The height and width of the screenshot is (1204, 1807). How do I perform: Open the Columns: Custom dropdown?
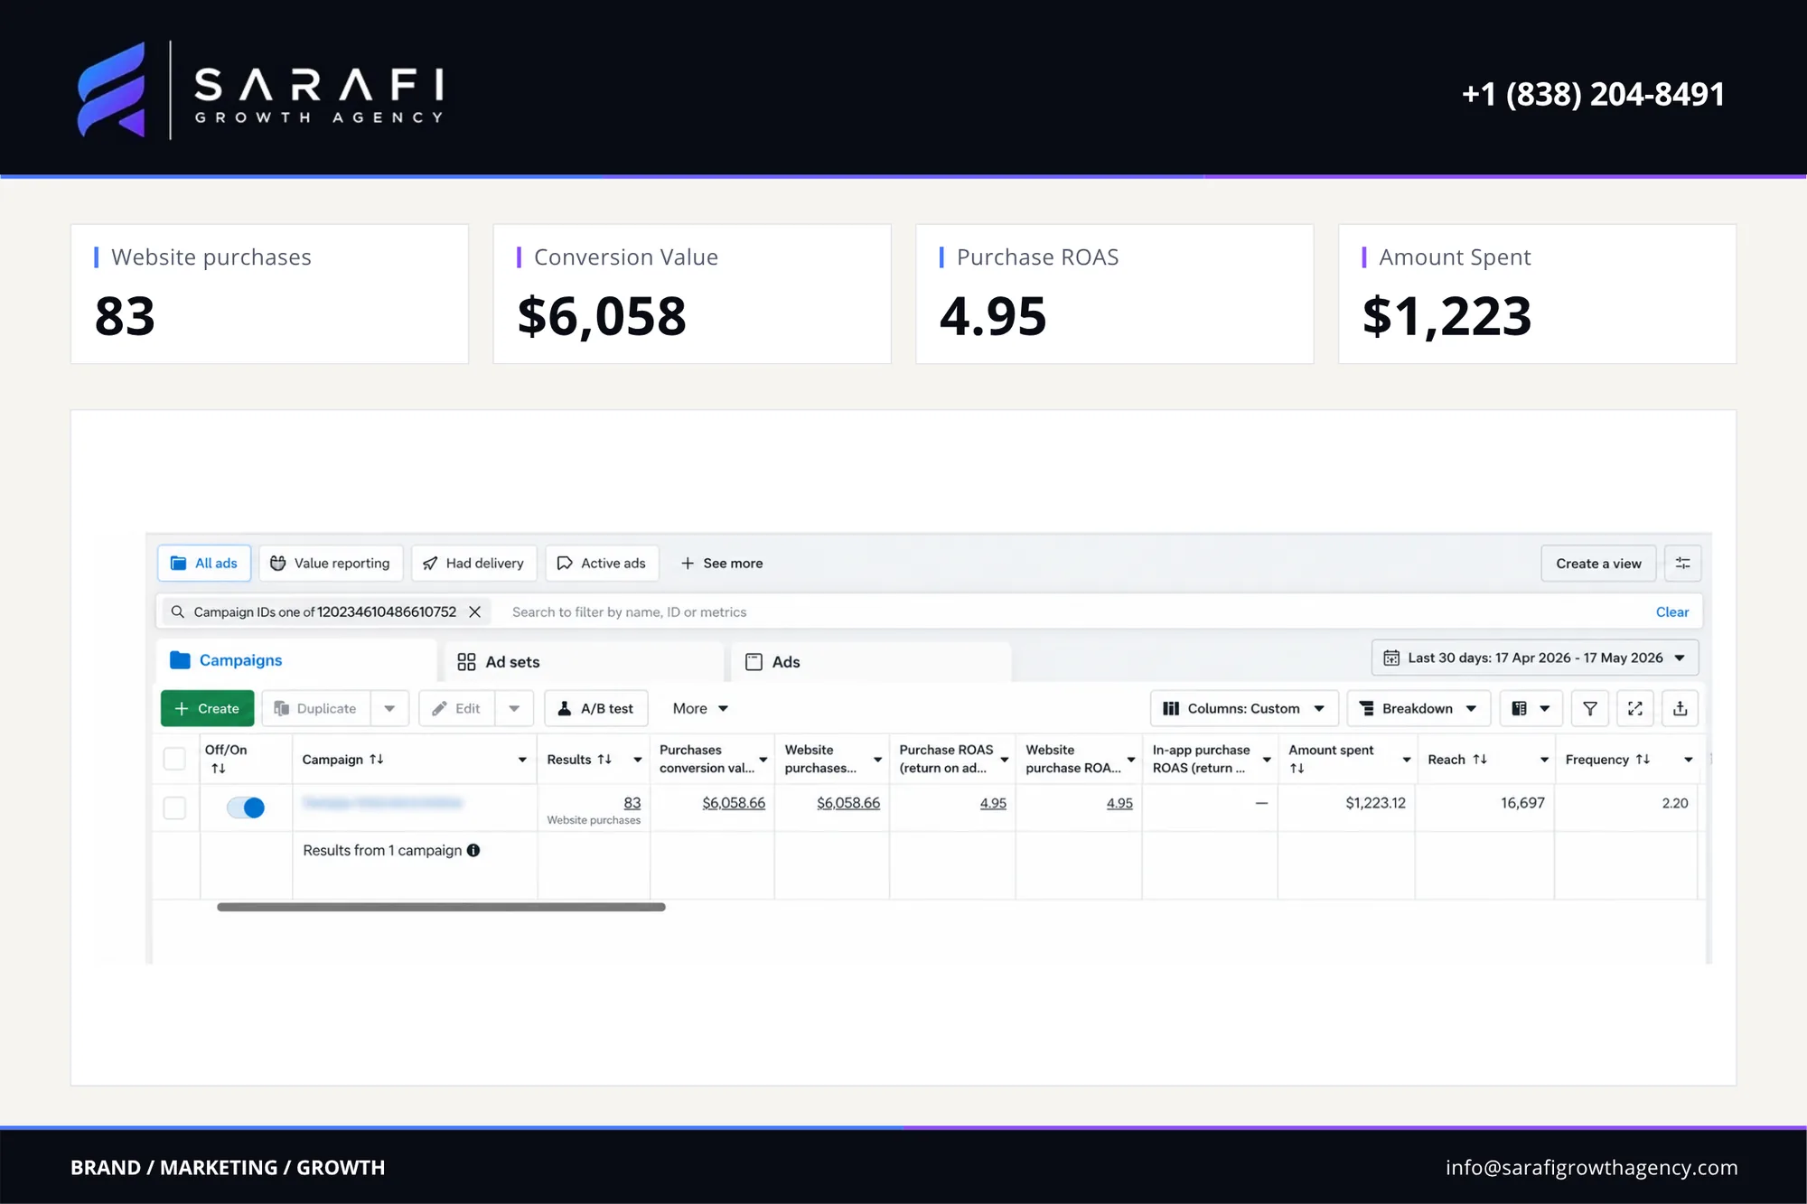[x=1244, y=708]
